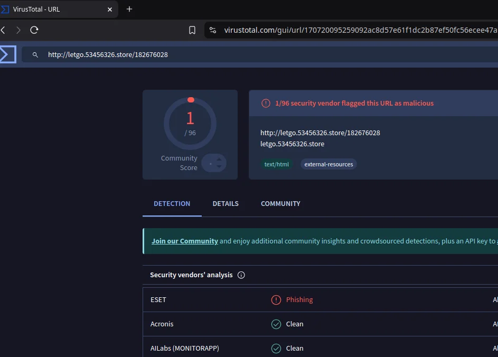This screenshot has height=357, width=498.
Task: Click the Clean verdict for AILabs (MONITORAPP)
Action: (295, 349)
